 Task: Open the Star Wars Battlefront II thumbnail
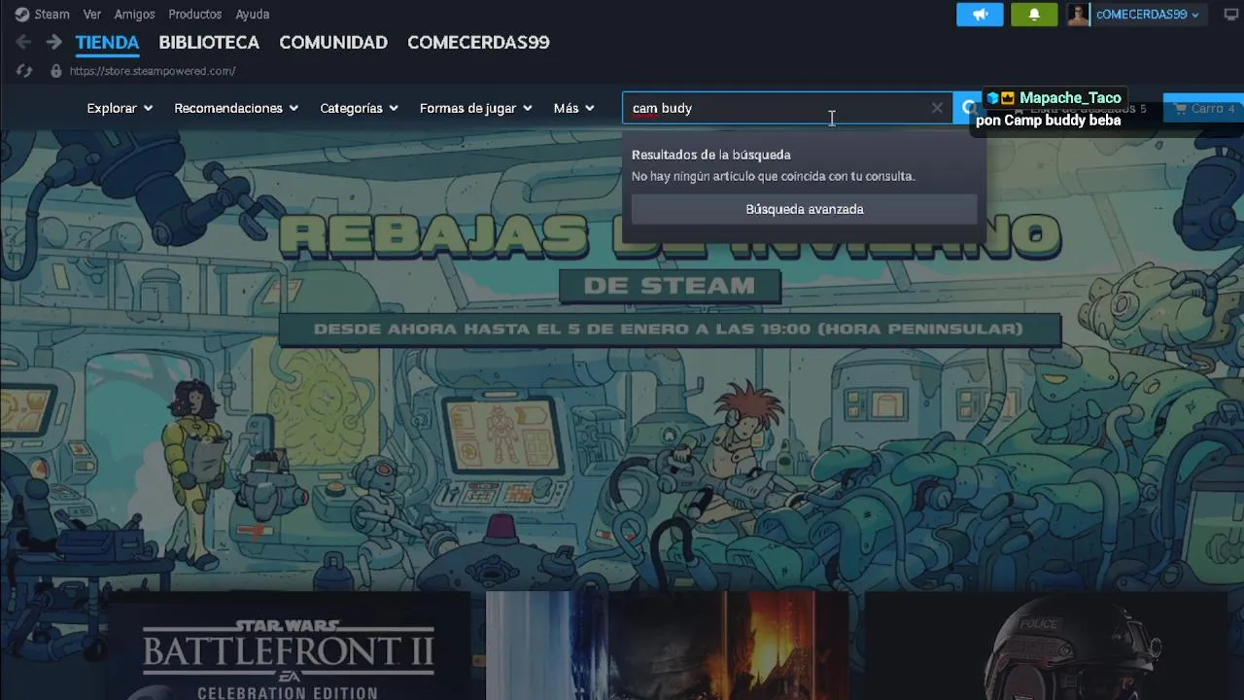click(289, 646)
